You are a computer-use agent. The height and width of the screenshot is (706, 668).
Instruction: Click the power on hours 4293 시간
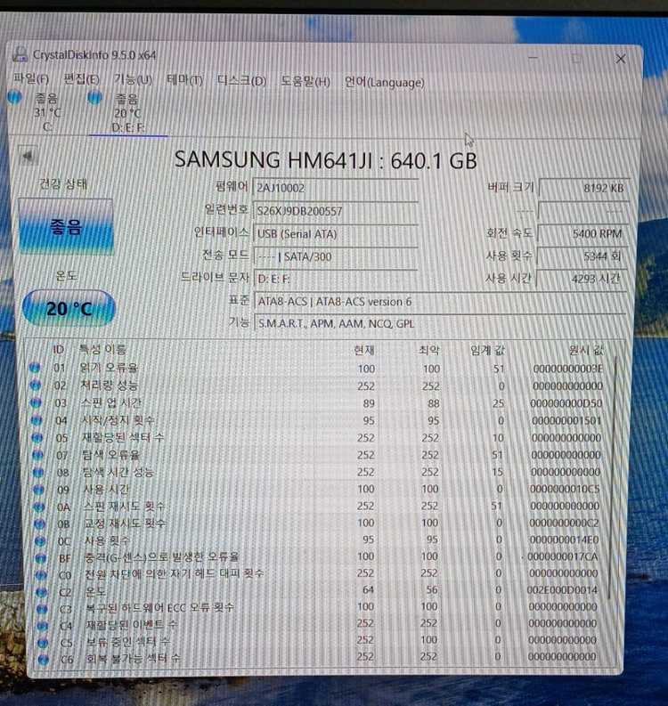point(580,280)
